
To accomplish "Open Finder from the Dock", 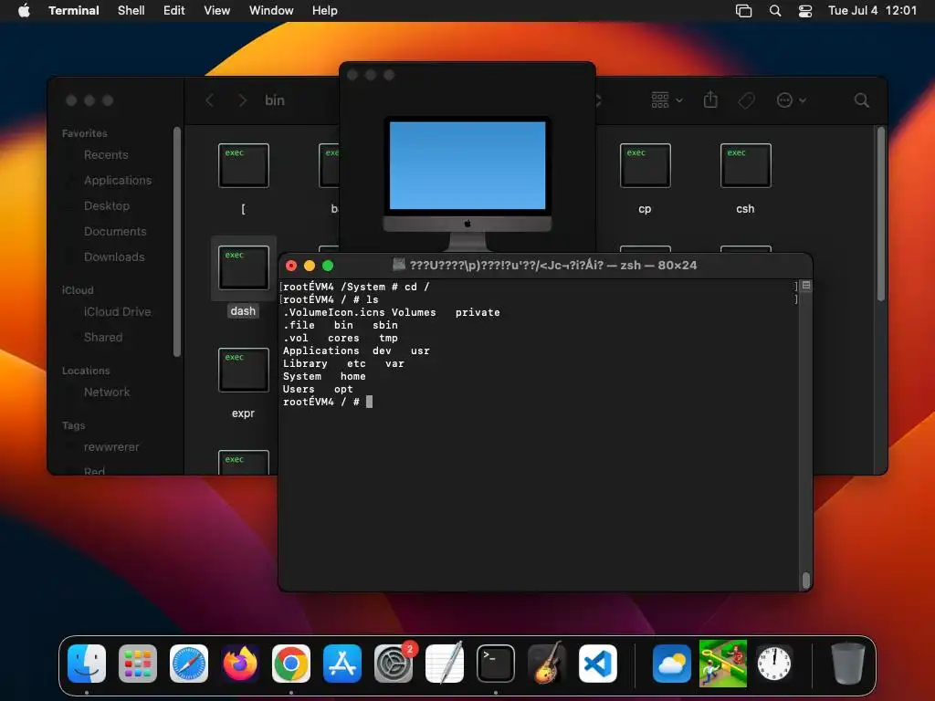I will [x=87, y=664].
